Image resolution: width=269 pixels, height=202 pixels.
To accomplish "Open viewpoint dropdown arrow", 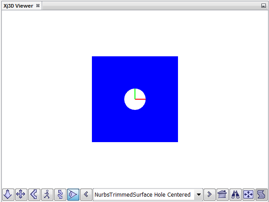I will [x=198, y=194].
